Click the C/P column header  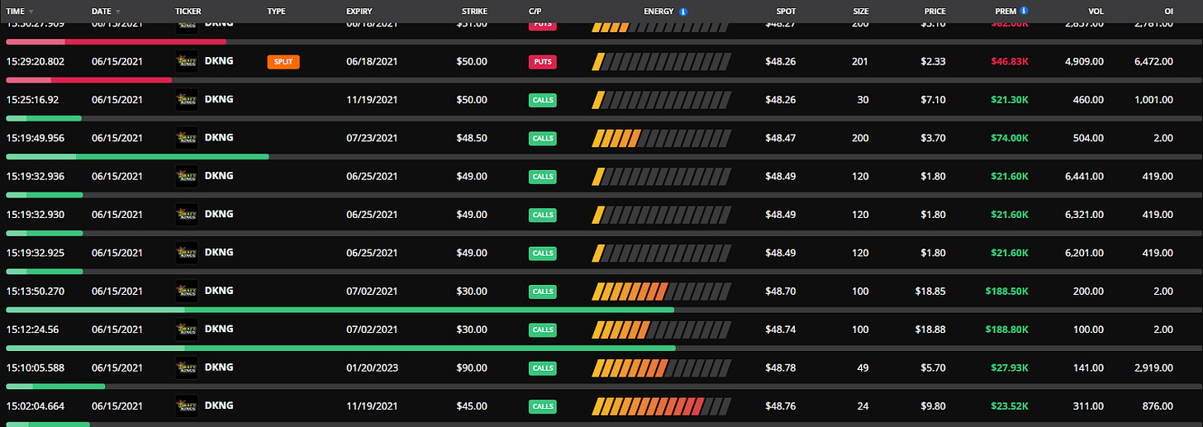coord(535,12)
